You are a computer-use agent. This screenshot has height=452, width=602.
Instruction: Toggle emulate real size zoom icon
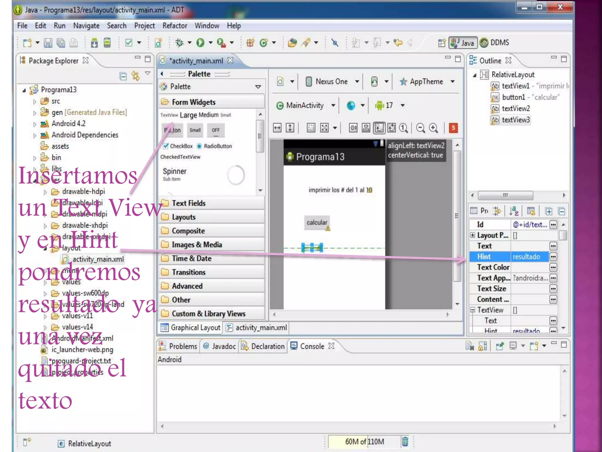pos(391,128)
